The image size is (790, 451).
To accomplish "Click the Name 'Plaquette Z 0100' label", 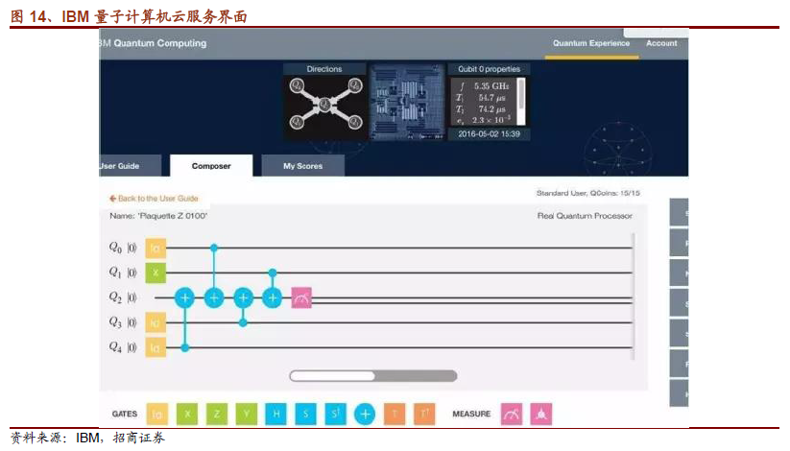I will [x=158, y=216].
